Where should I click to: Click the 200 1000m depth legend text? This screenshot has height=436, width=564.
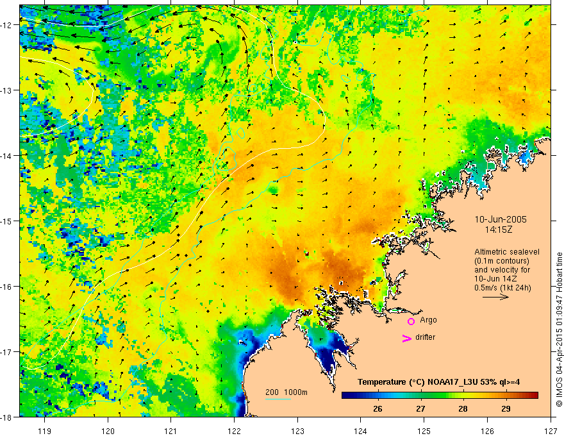click(286, 392)
